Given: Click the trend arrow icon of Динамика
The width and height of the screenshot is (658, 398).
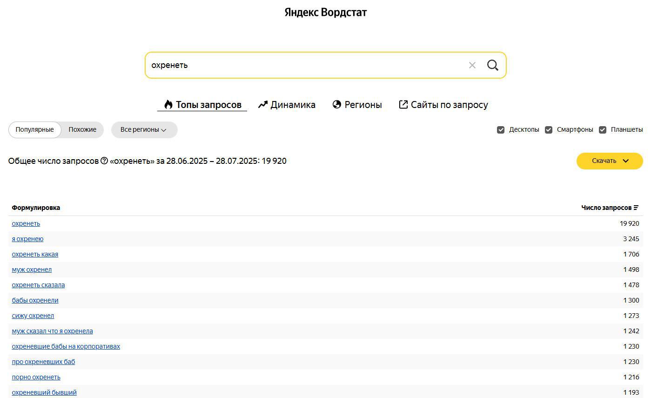Looking at the screenshot, I should tap(263, 105).
